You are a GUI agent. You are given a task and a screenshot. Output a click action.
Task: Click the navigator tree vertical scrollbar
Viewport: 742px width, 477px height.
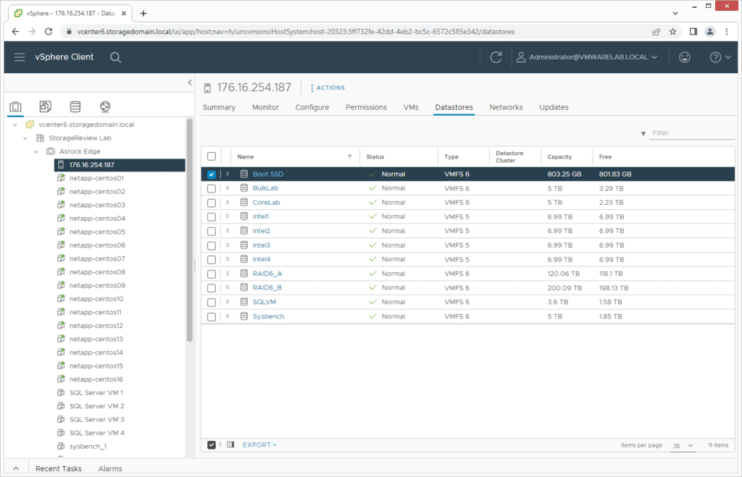coord(189,229)
